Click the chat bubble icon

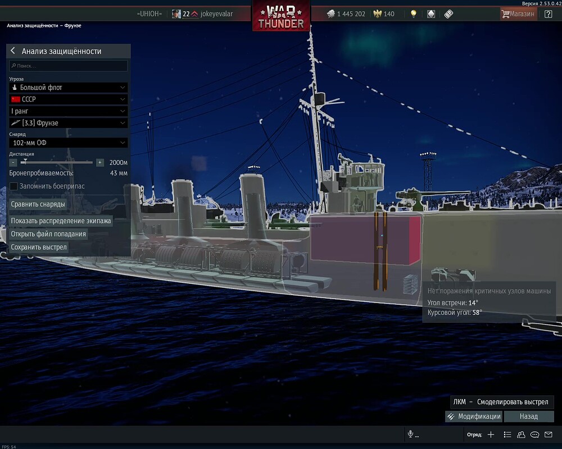point(534,434)
